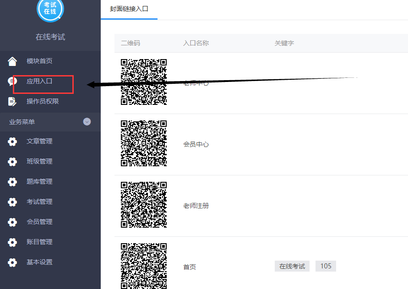Open 题库管理 menu entry
Screen dimensions: 408x289
pos(39,181)
